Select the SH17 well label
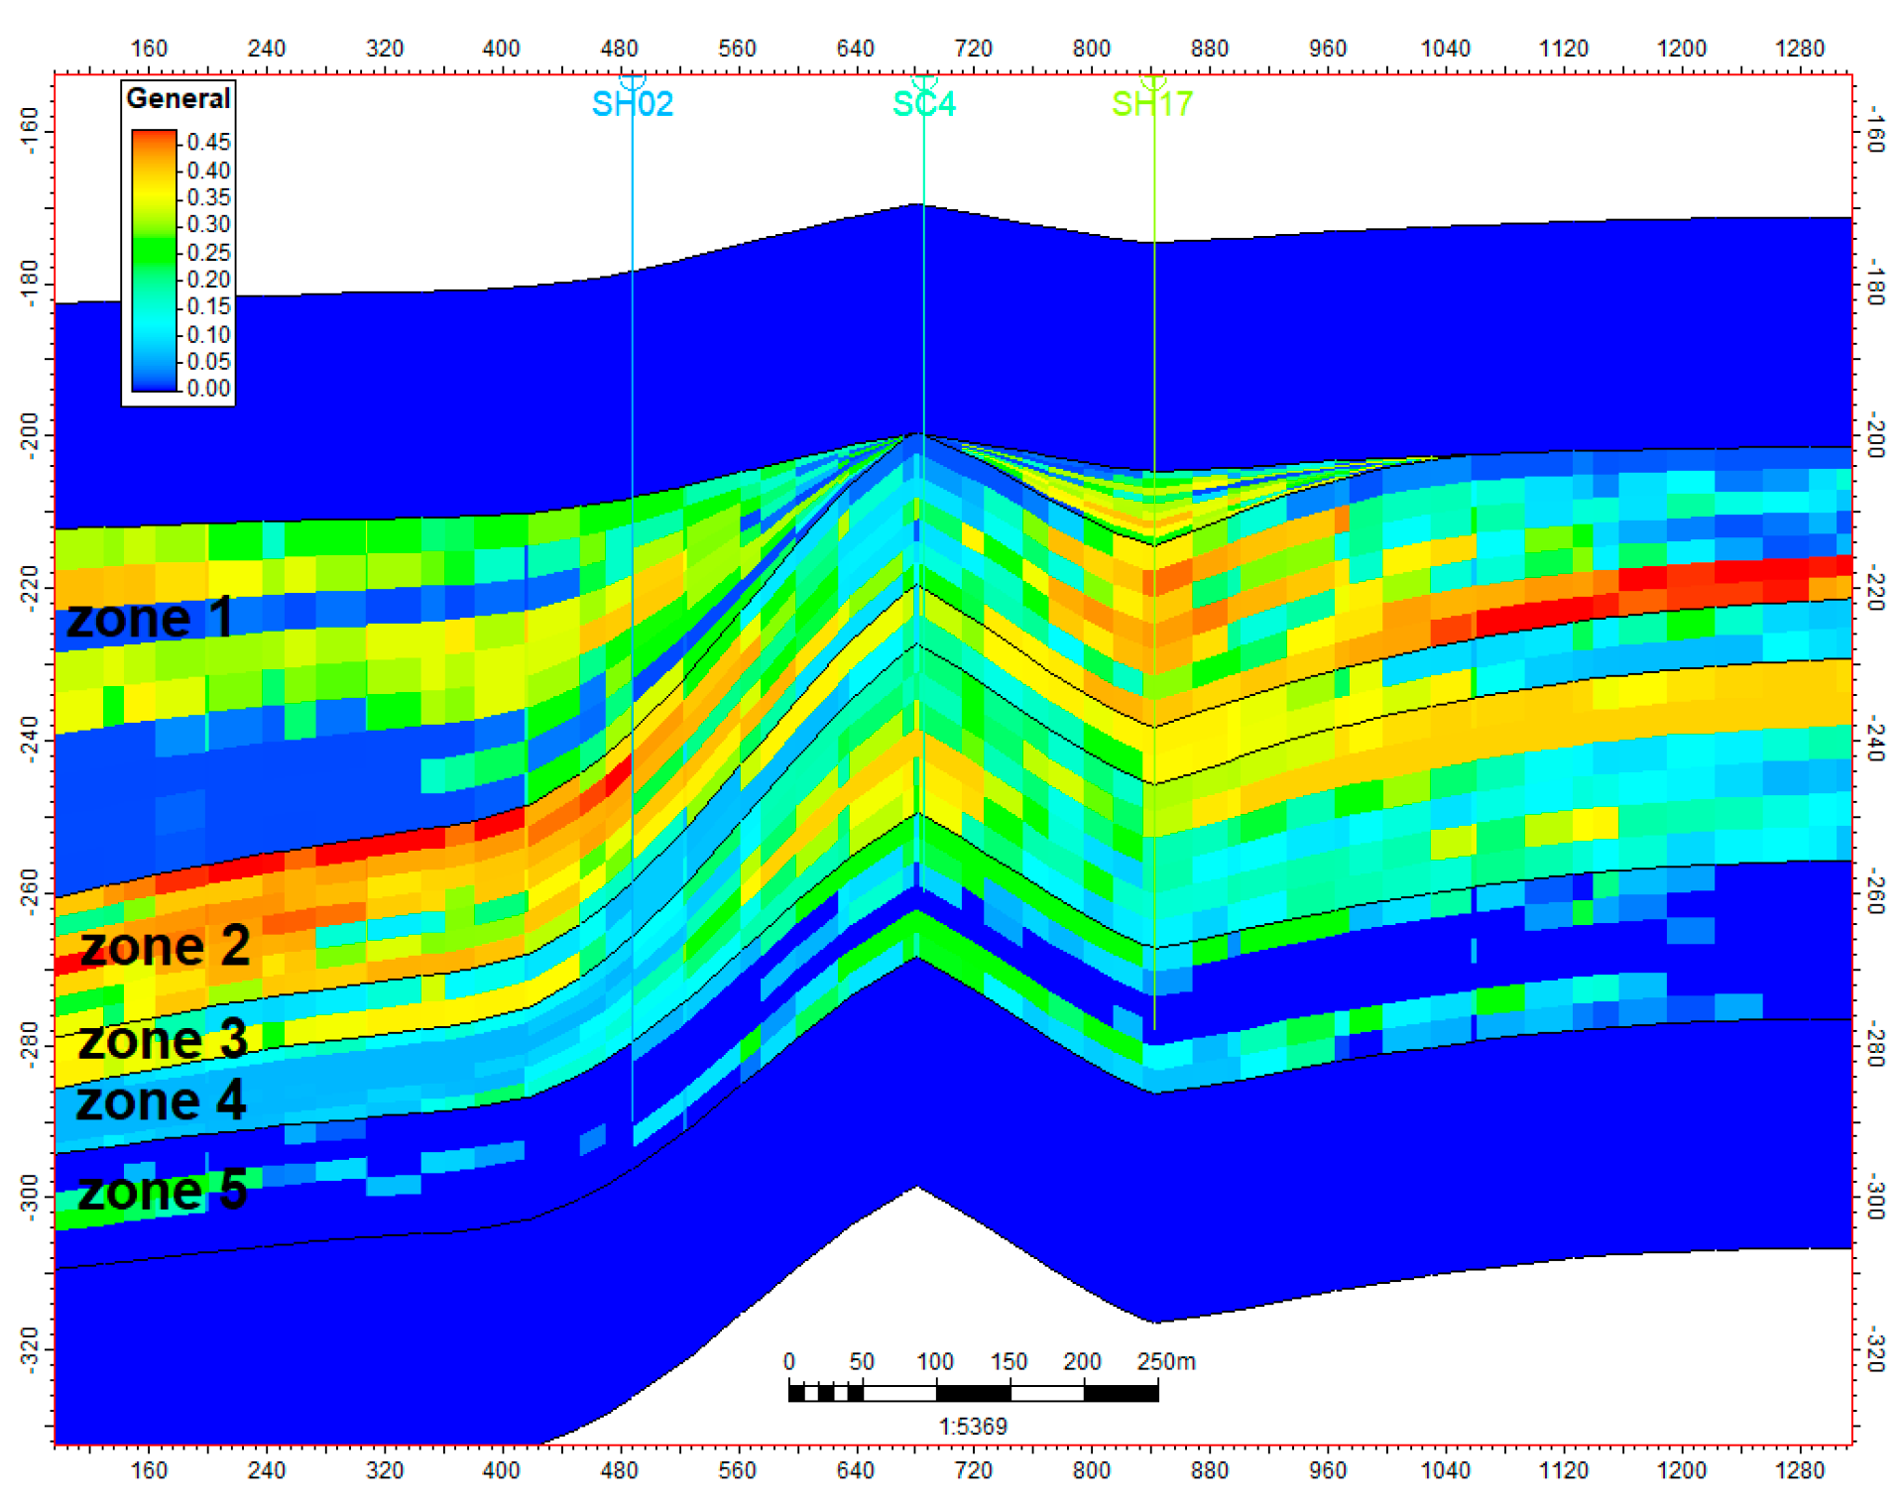The width and height of the screenshot is (1899, 1504). [1152, 104]
